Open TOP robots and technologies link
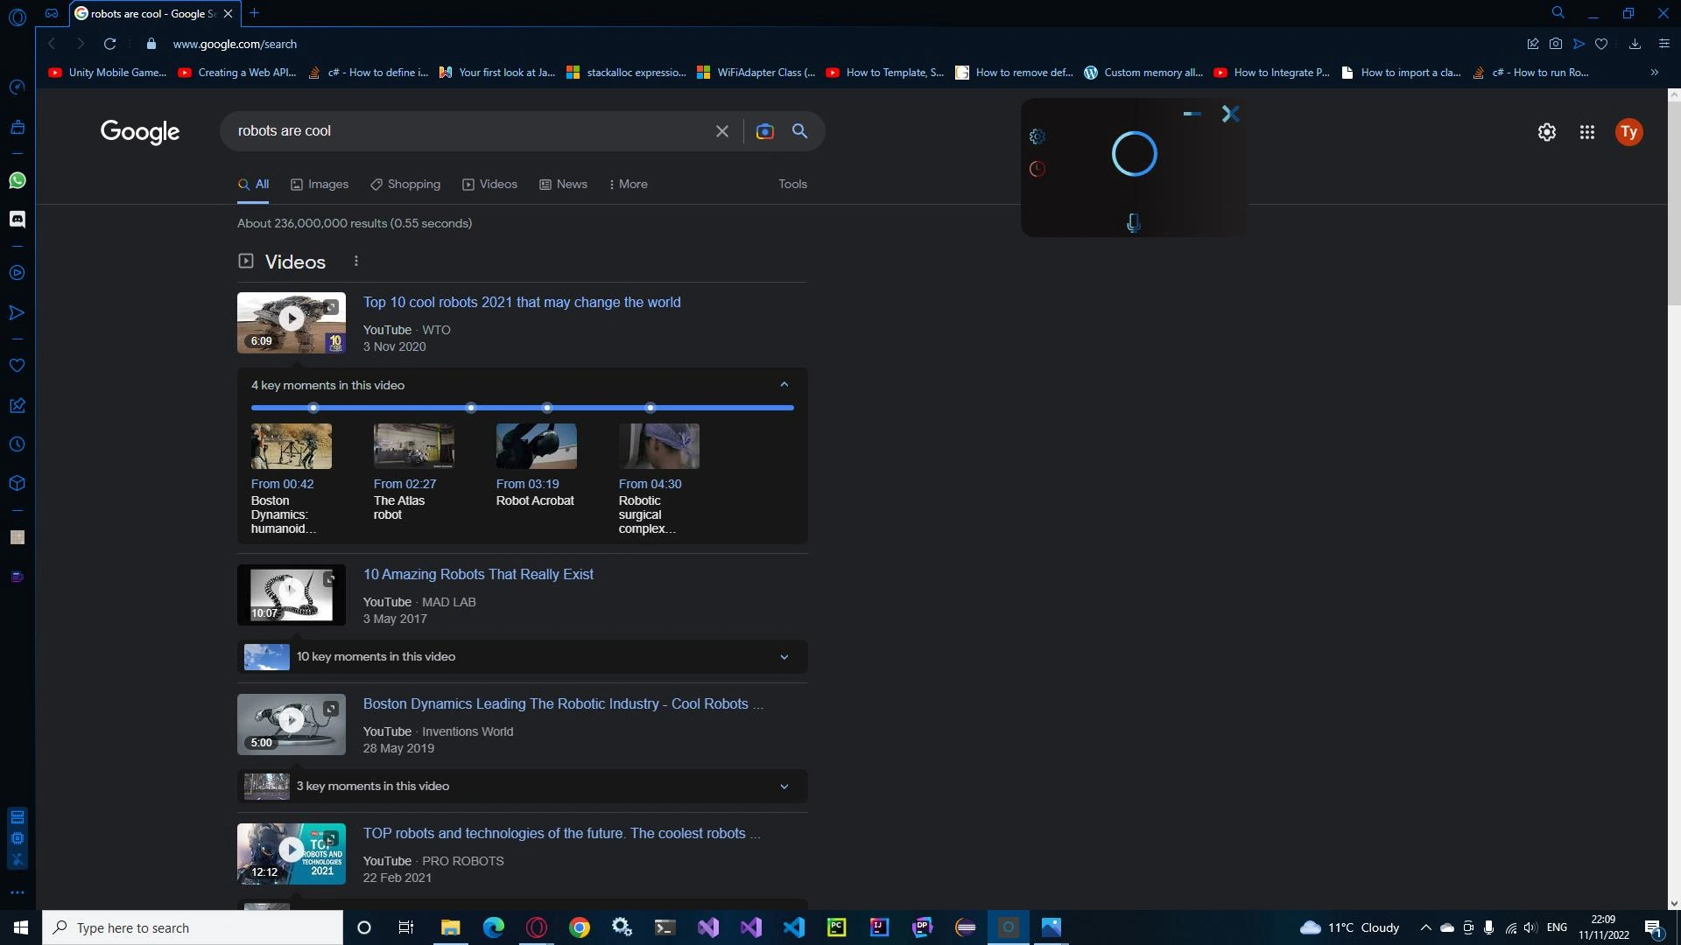1681x945 pixels. click(561, 833)
